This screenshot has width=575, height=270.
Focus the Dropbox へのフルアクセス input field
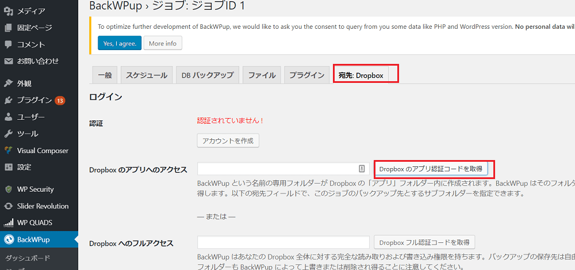(x=283, y=242)
